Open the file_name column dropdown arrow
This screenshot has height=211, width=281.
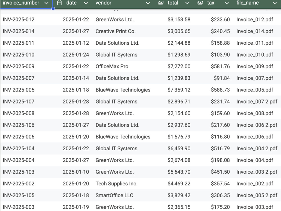(275, 3)
